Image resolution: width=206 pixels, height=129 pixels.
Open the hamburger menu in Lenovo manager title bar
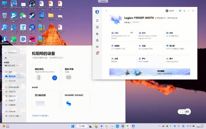pos(184,11)
